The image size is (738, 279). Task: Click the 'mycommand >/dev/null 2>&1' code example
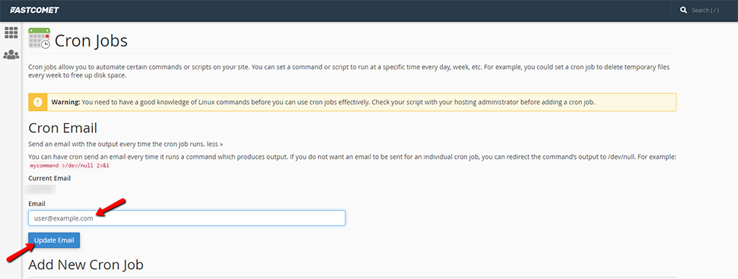[69, 166]
